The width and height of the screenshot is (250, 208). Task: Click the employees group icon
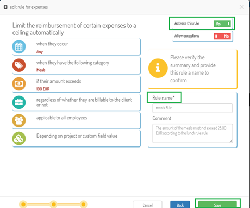(x=19, y=120)
